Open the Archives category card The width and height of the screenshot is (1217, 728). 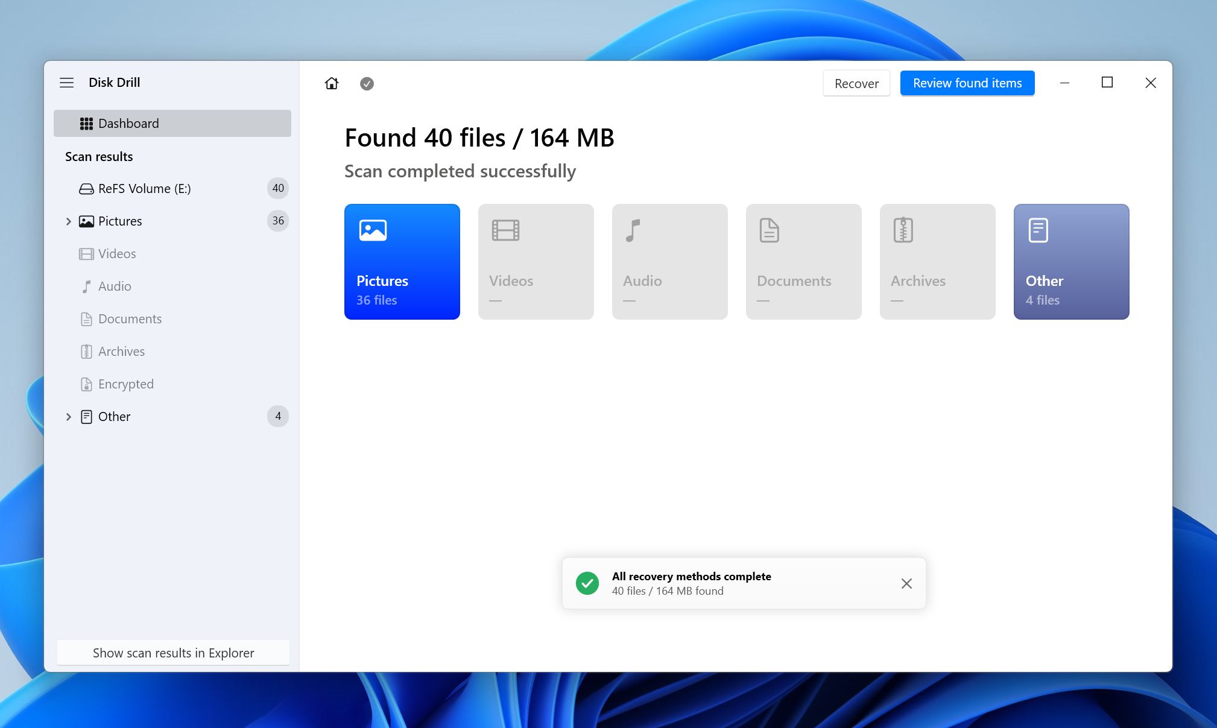point(938,262)
